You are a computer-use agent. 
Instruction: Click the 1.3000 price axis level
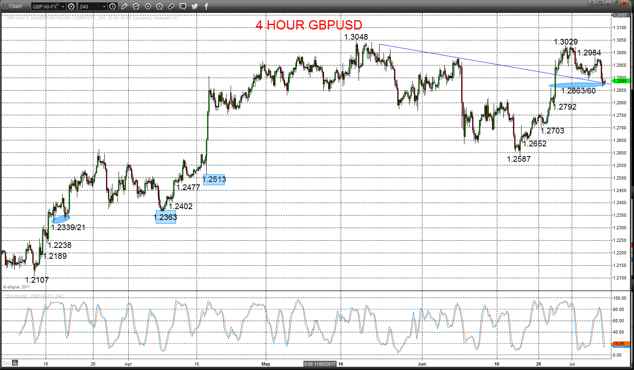coord(620,53)
